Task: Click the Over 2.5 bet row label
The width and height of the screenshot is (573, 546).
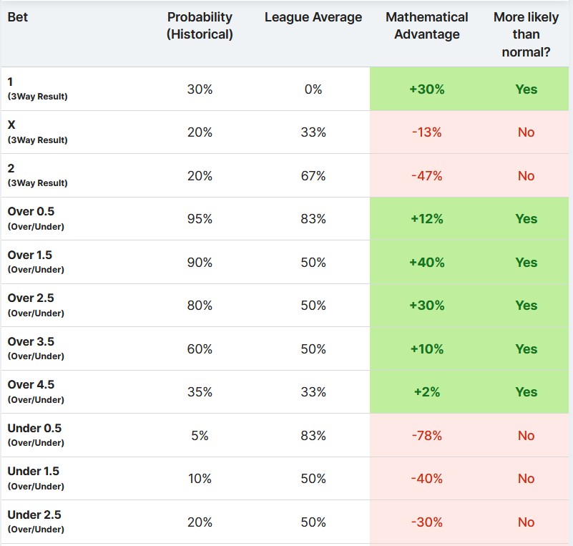Action: click(31, 298)
